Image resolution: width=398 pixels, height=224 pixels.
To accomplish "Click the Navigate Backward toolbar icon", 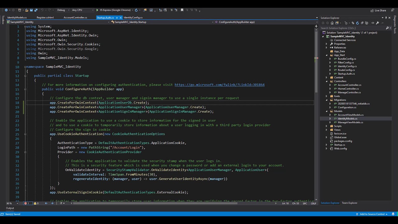I will pos(6,10).
